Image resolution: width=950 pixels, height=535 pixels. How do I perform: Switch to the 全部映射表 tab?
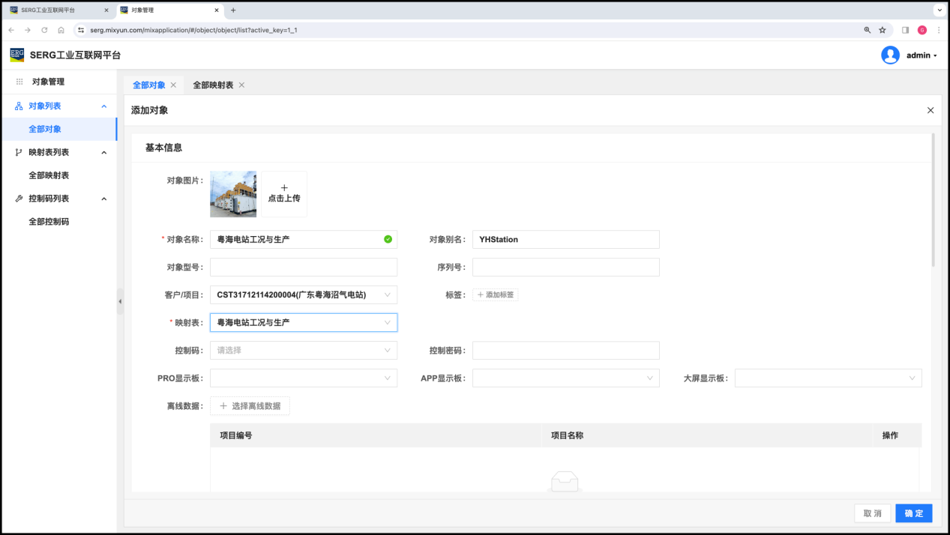tap(213, 85)
